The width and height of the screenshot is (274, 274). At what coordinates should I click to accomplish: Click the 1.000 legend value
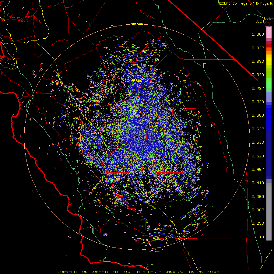258,34
